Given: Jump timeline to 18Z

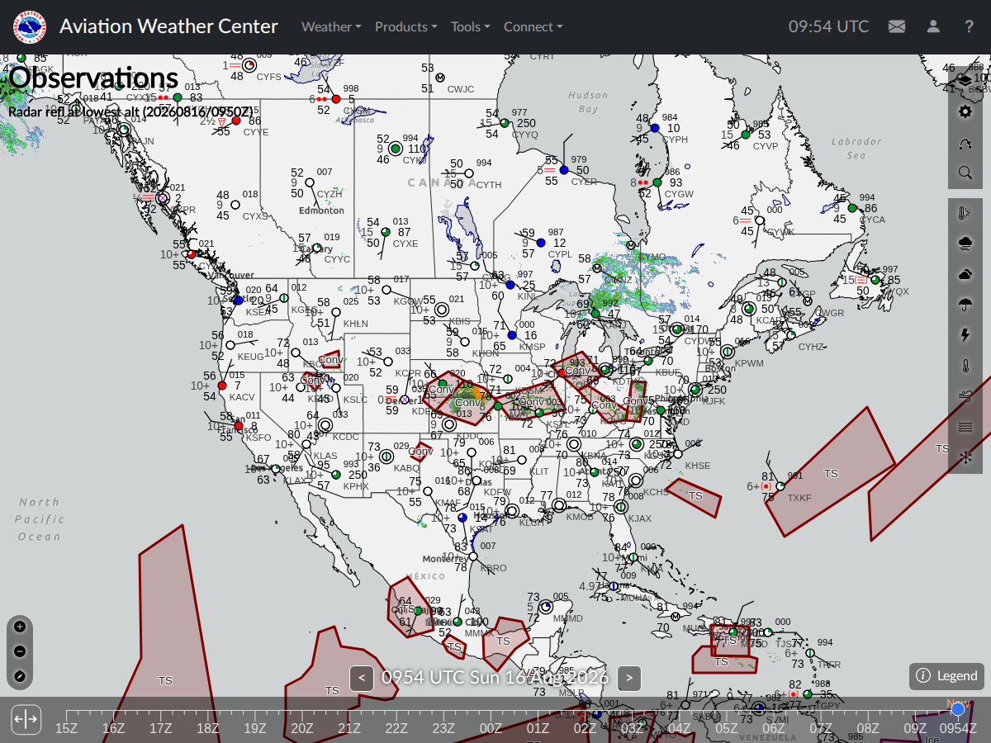Looking at the screenshot, I should click(x=208, y=727).
